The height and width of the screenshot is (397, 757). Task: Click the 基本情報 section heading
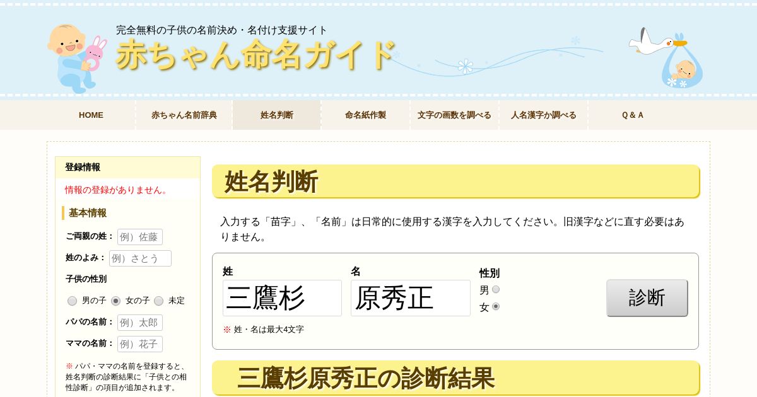(x=88, y=213)
